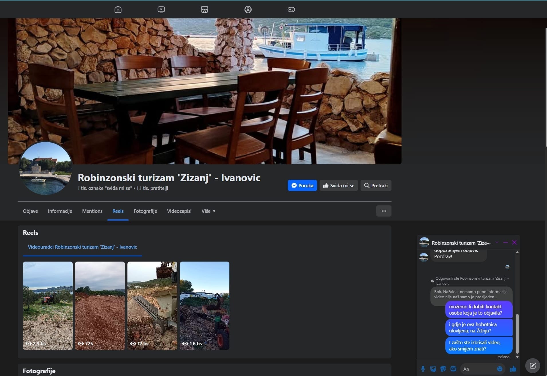Open the Home feed icon
Screen dimensions: 547x376
118,9
